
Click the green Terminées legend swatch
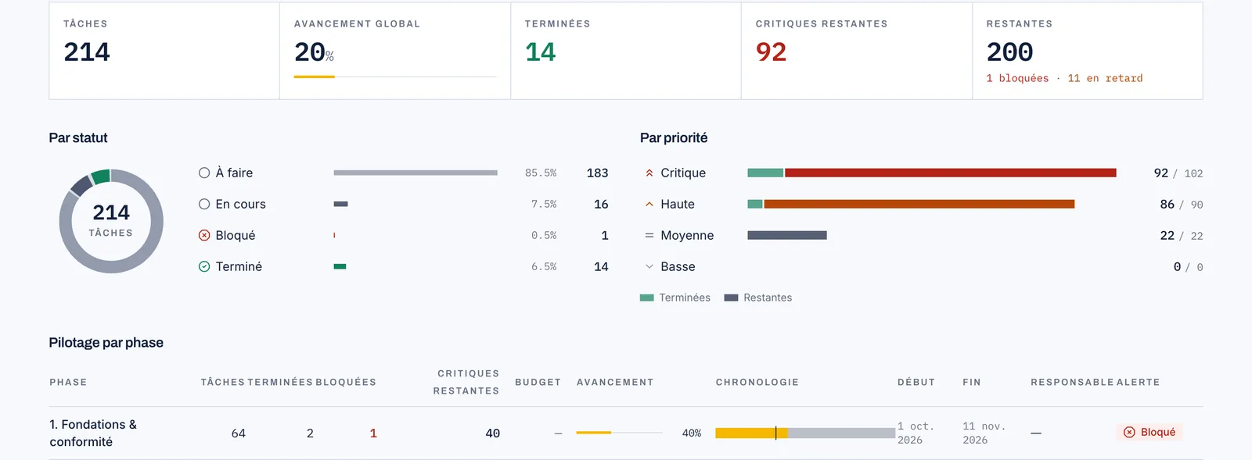point(647,298)
